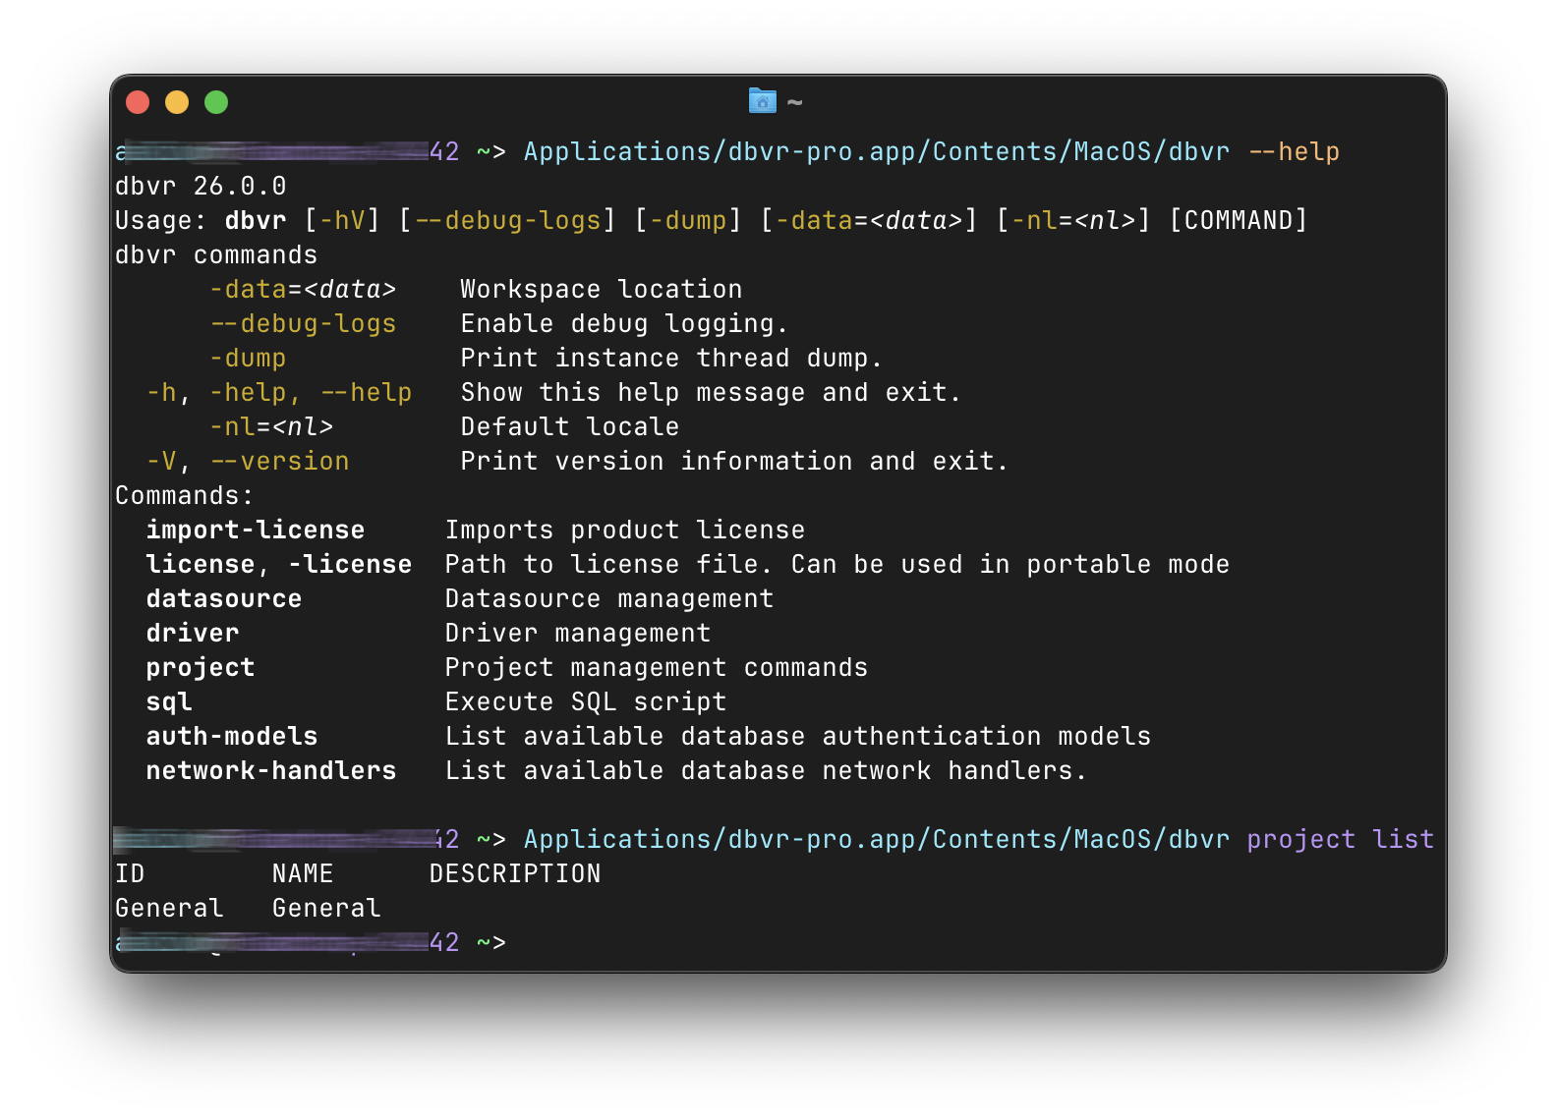Viewport: 1557px width, 1118px height.
Task: Select datasource in the Commands list
Action: [x=223, y=599]
